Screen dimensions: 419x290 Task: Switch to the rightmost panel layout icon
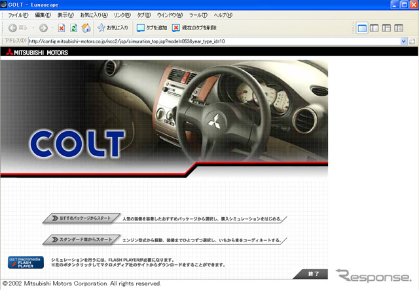click(x=400, y=28)
